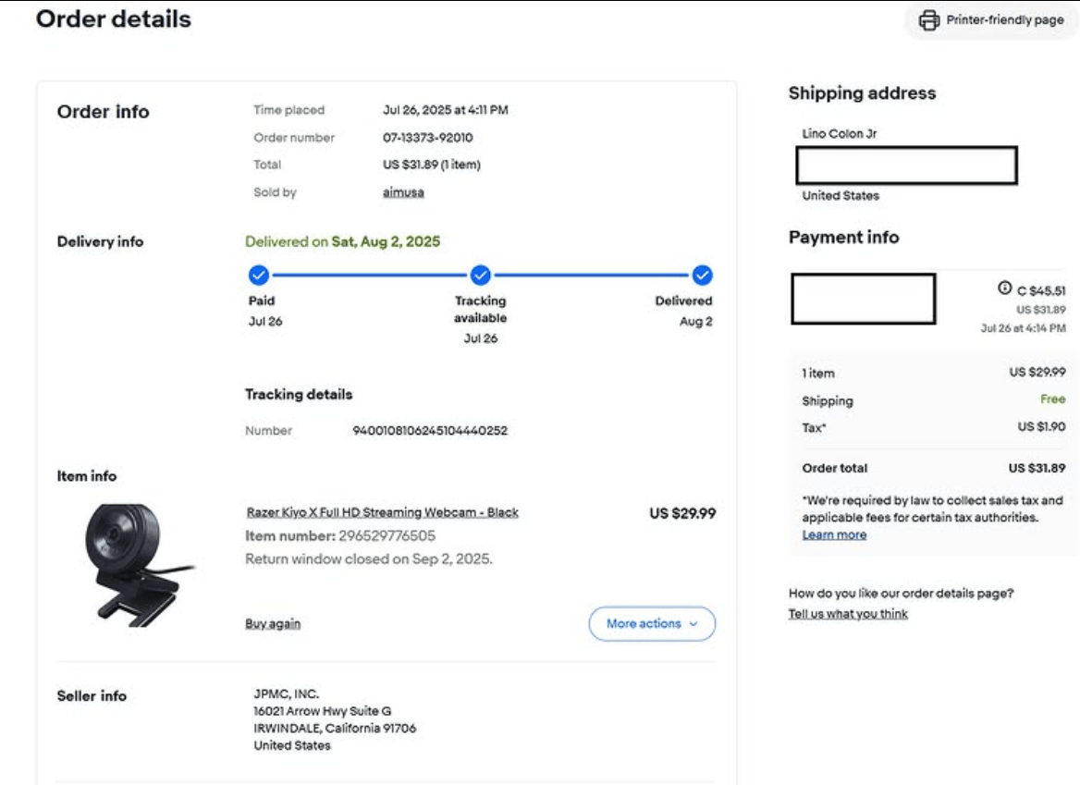
Task: Click the Tracking details heading
Action: tap(299, 395)
